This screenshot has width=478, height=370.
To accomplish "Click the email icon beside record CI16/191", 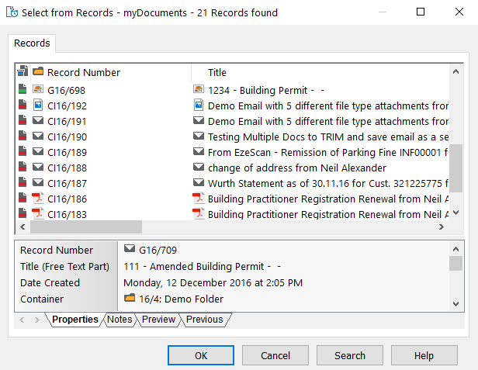I will coord(38,121).
